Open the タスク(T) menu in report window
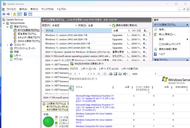This screenshot has height=128, width=190. (74, 69)
